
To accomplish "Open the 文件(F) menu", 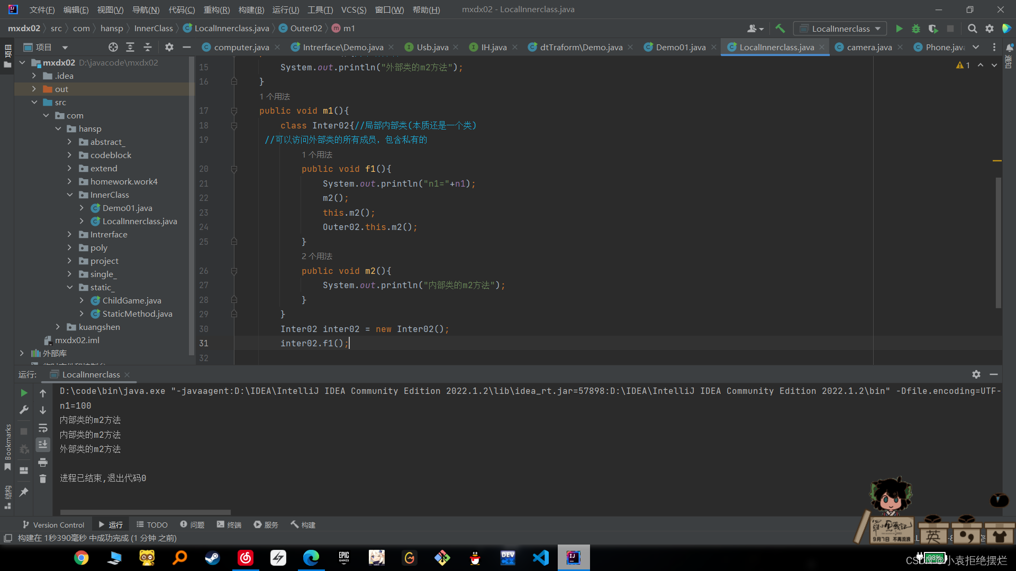I will click(42, 10).
